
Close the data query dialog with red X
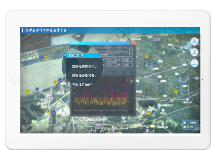pyautogui.click(x=134, y=43)
